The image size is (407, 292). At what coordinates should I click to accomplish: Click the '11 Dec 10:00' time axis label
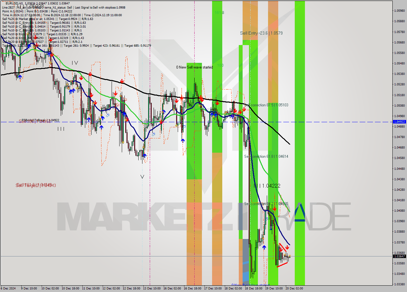(91, 289)
